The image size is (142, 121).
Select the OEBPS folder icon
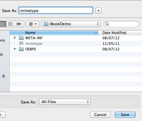pos(21,49)
